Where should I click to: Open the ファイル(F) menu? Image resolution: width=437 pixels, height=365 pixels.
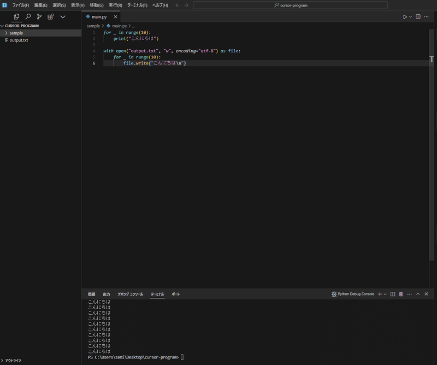[21, 5]
